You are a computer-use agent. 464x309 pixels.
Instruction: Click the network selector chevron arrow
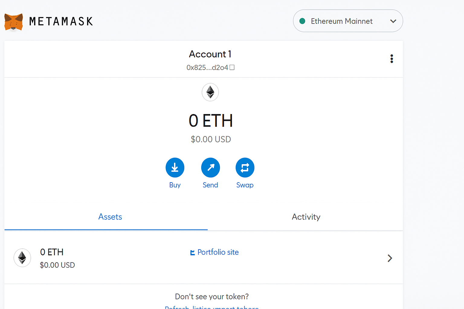[393, 21]
